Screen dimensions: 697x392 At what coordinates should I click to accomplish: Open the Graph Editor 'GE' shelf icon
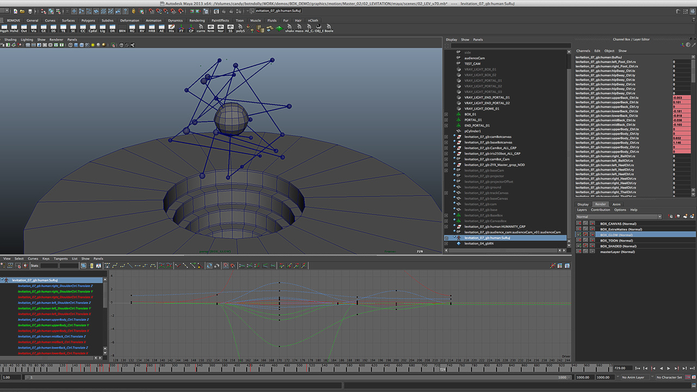pyautogui.click(x=44, y=28)
